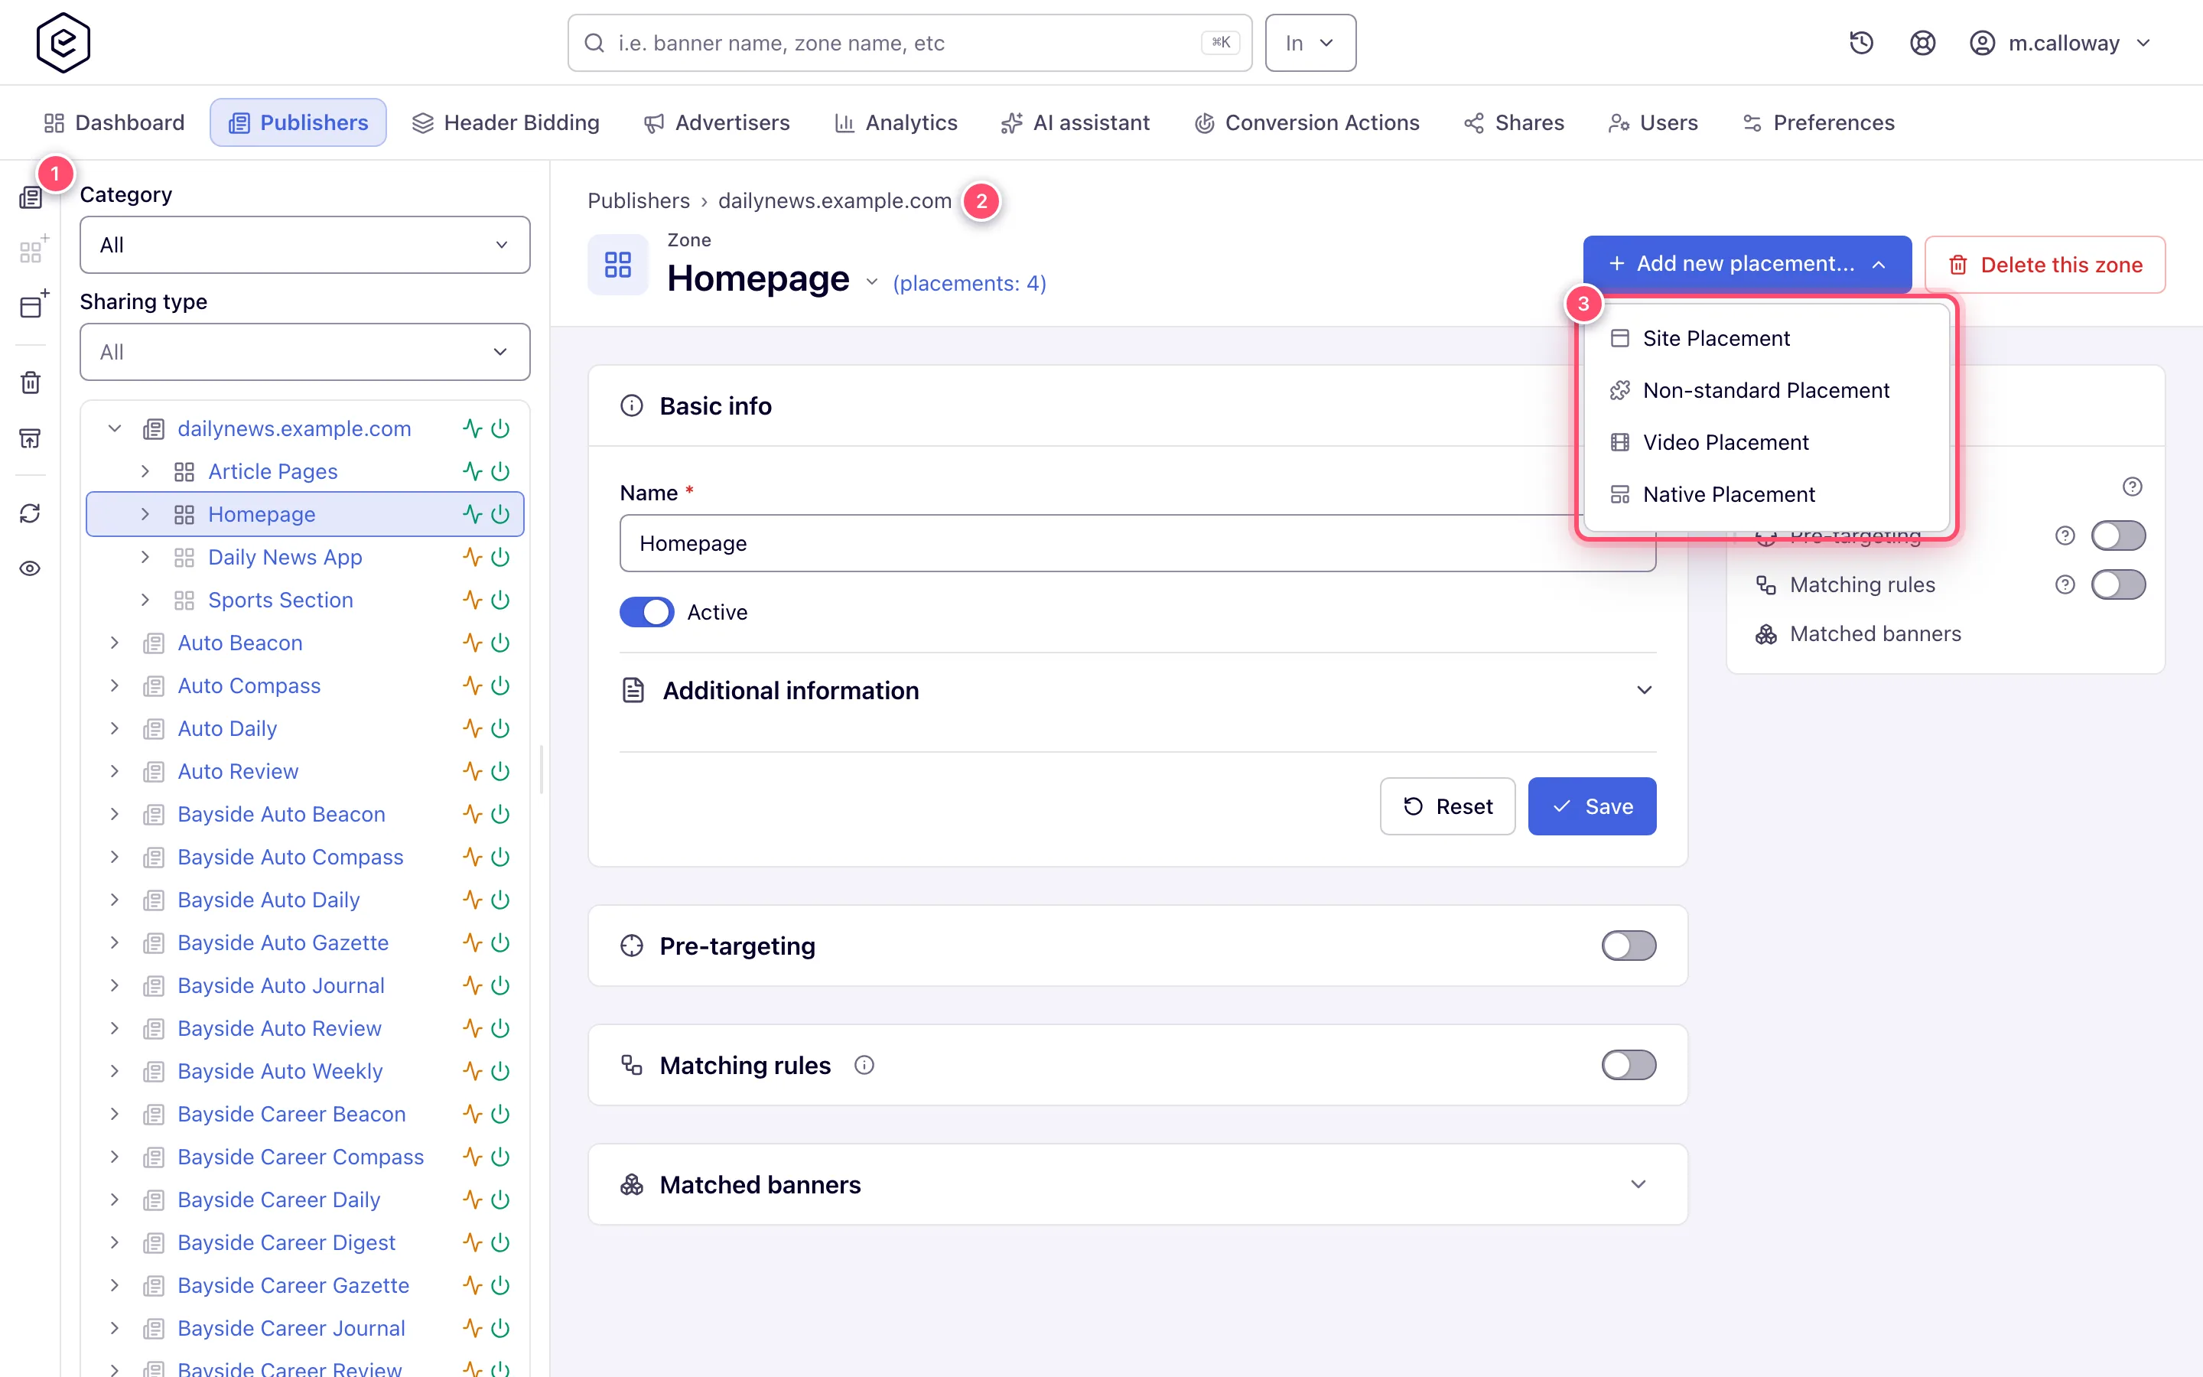Viewport: 2203px width, 1377px height.
Task: Click the publishers list icon in sidebar
Action: pos(31,197)
